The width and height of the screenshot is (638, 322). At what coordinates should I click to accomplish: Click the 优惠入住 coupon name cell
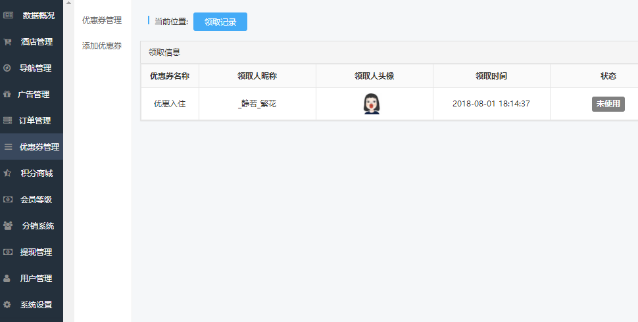tap(170, 104)
